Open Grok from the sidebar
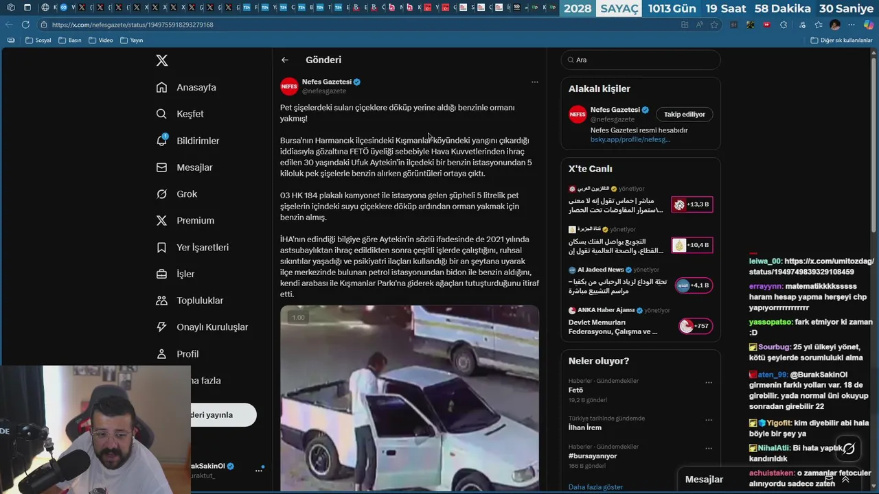Image resolution: width=879 pixels, height=494 pixels. click(176, 194)
